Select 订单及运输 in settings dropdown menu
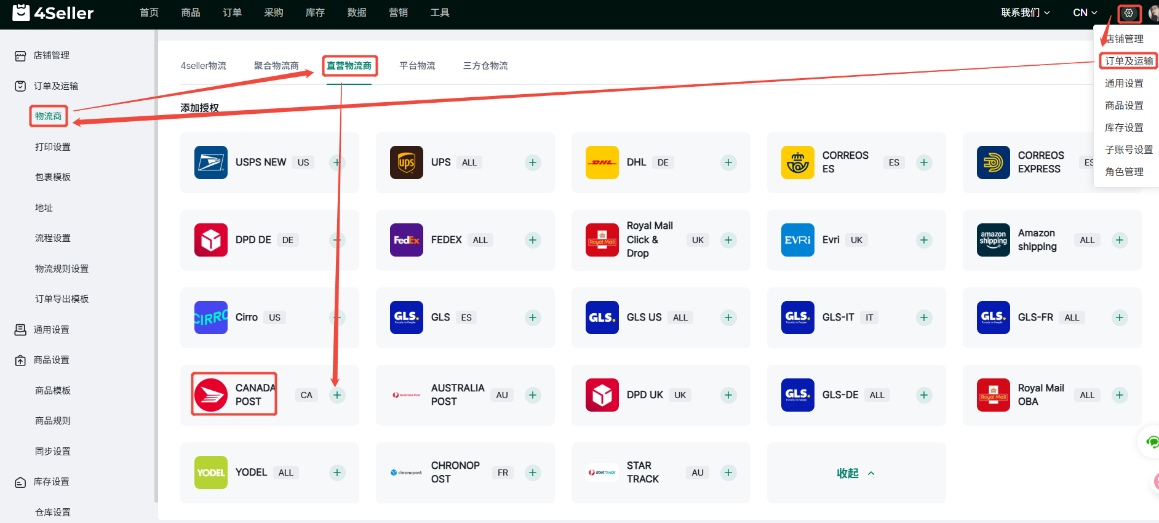 pos(1129,61)
